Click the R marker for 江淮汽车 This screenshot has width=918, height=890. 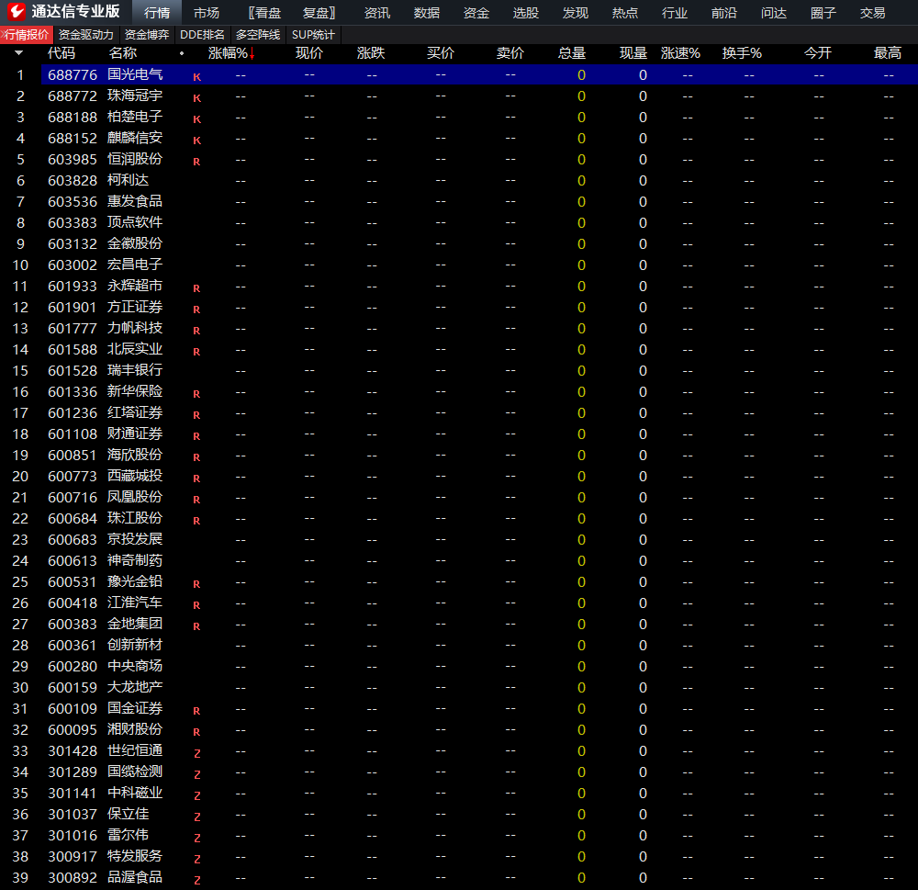click(x=196, y=605)
